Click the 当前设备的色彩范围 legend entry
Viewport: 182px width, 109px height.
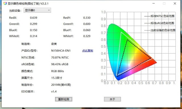coord(160,30)
